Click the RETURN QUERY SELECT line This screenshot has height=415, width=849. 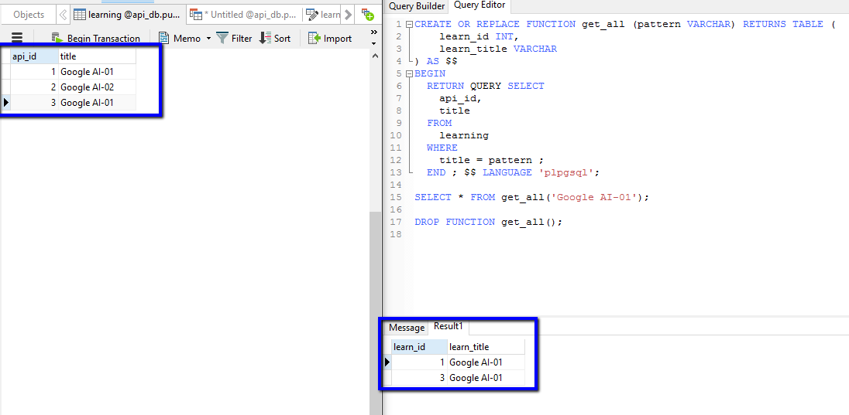(x=485, y=86)
